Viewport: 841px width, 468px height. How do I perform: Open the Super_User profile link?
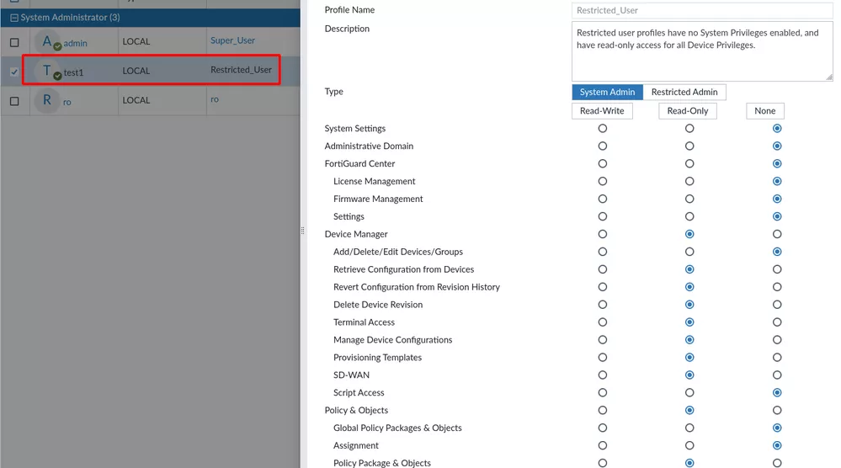tap(233, 40)
